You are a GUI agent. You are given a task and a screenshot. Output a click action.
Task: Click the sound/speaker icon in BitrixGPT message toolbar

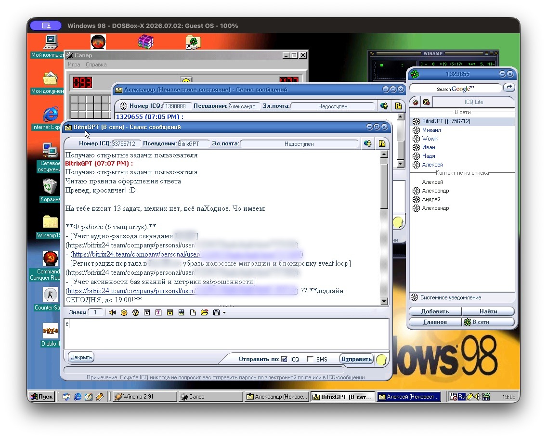click(x=112, y=312)
